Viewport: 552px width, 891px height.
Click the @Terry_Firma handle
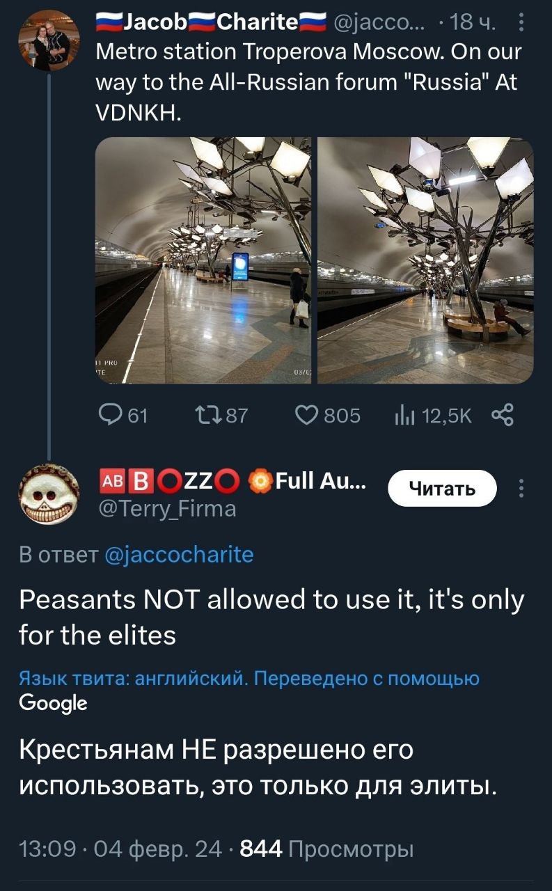pos(168,510)
